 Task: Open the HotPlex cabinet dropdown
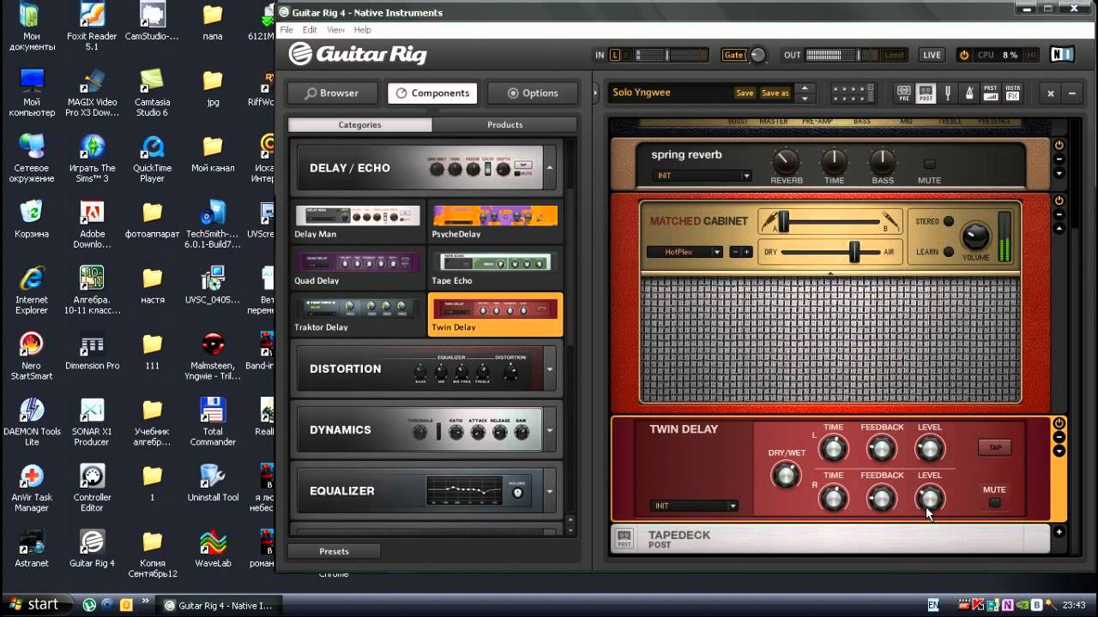(x=685, y=252)
